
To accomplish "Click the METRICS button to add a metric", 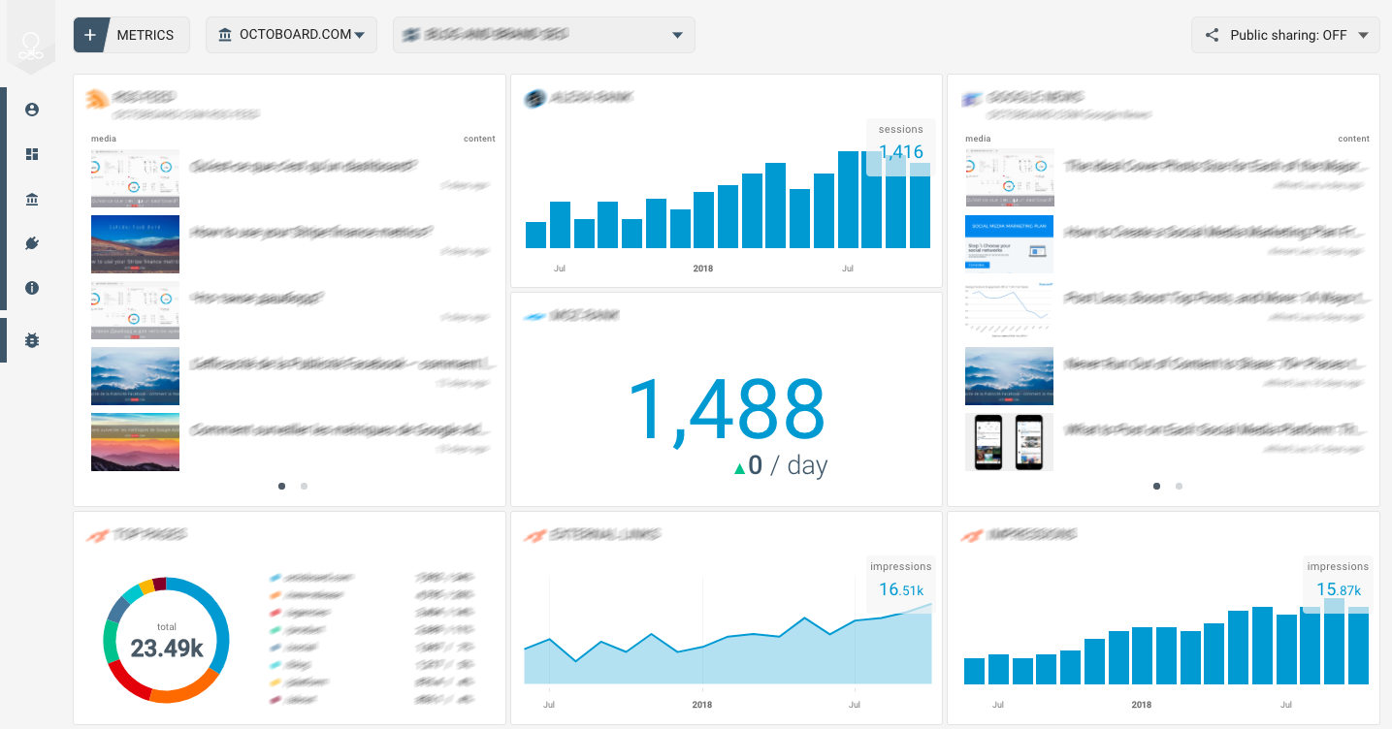I will pyautogui.click(x=131, y=34).
